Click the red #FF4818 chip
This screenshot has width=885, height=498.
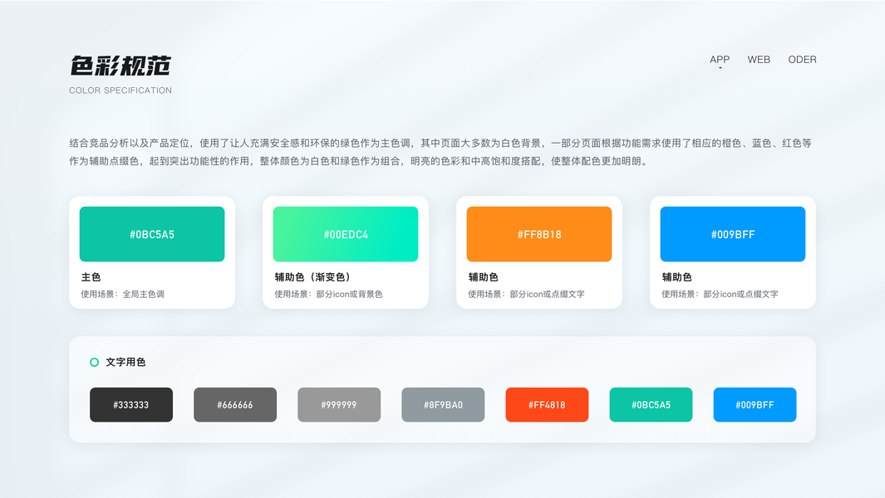click(547, 404)
